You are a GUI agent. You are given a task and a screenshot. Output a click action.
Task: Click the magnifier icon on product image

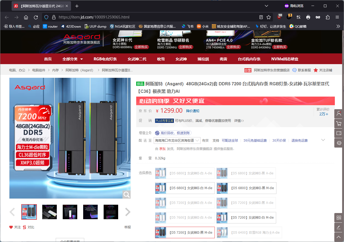[127, 195]
